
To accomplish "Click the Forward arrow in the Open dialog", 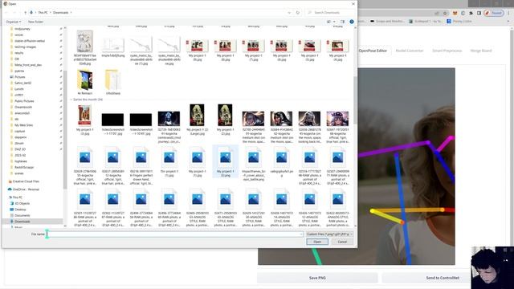I will coord(14,13).
